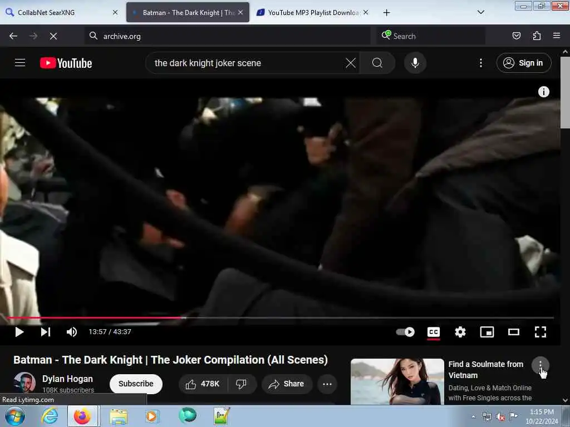Close the YouTube MP3 Playlist tab
The width and height of the screenshot is (570, 427).
point(366,12)
